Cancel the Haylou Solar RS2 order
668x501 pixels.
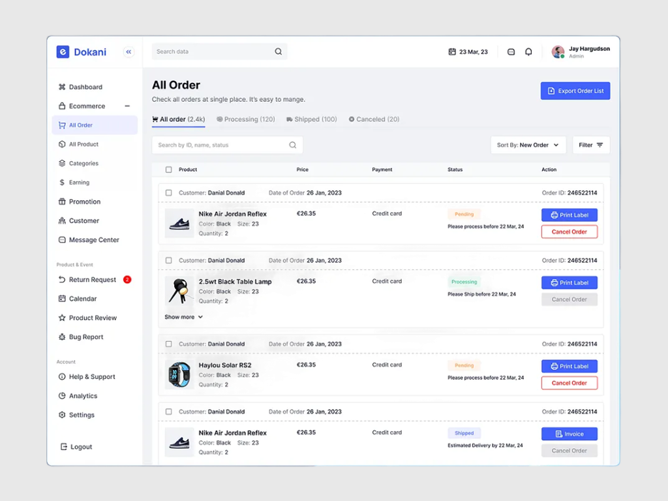569,383
